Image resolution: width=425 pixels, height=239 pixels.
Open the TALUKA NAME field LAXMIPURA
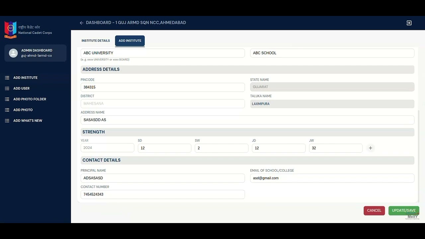tap(332, 104)
